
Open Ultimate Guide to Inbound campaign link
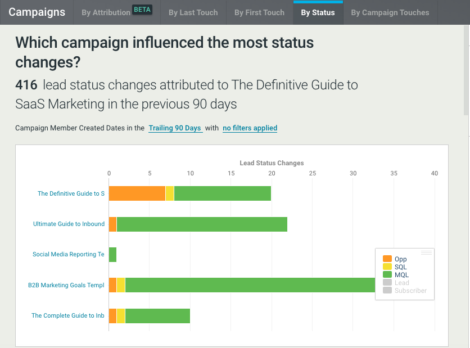[x=69, y=224]
